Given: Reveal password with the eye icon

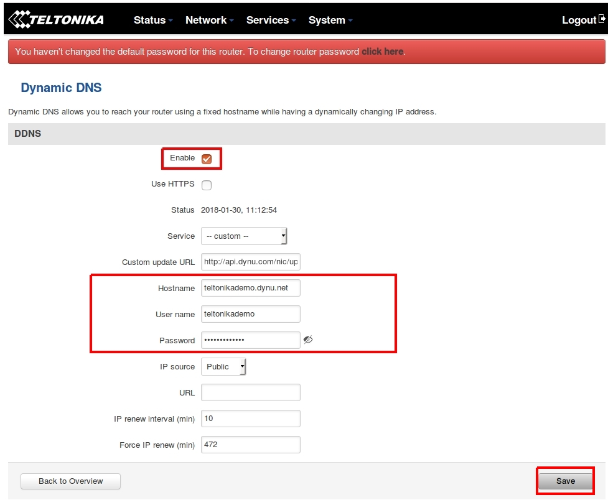Looking at the screenshot, I should click(x=308, y=340).
